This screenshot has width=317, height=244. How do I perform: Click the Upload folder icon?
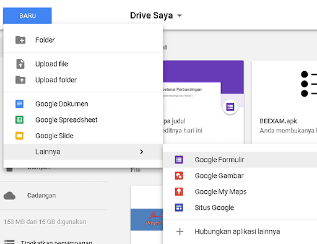[x=20, y=80]
